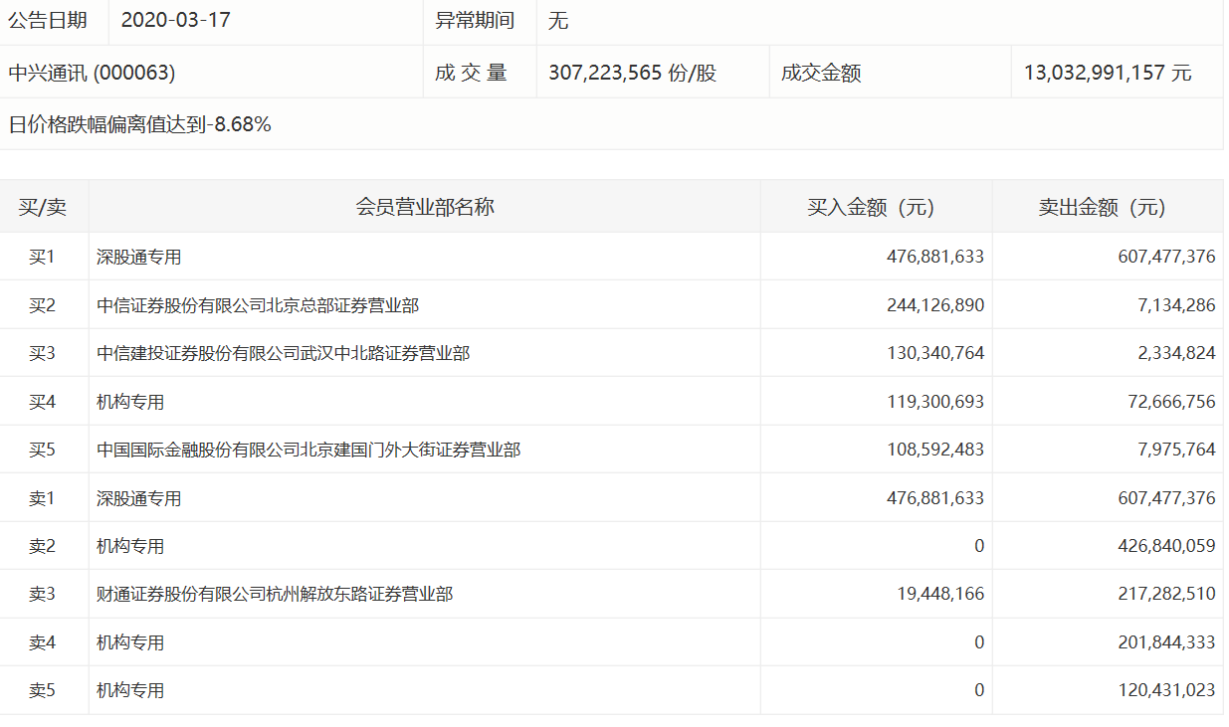
Task: Click the 日价格跌幅偏离值达到-8.68% reason text
Action: 140,124
